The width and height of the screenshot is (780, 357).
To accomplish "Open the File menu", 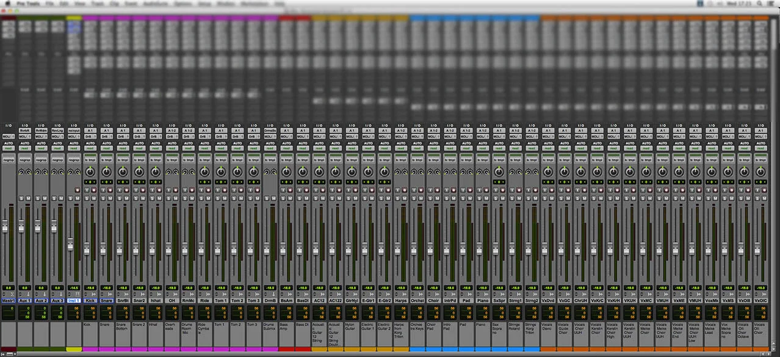I will coord(51,3).
